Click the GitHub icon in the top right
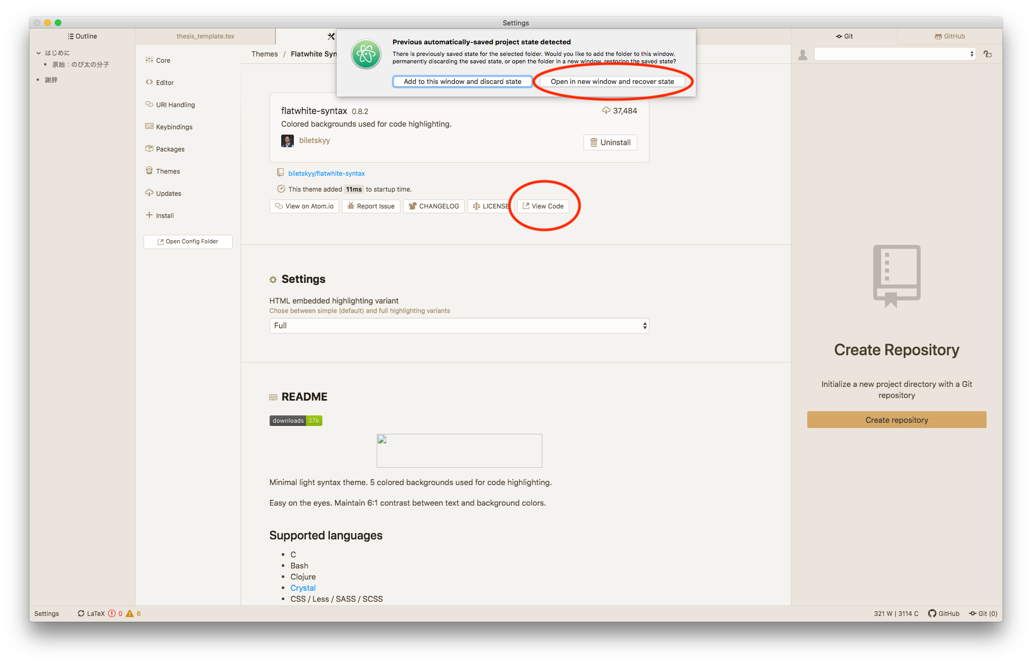The image size is (1032, 664). pyautogui.click(x=939, y=35)
